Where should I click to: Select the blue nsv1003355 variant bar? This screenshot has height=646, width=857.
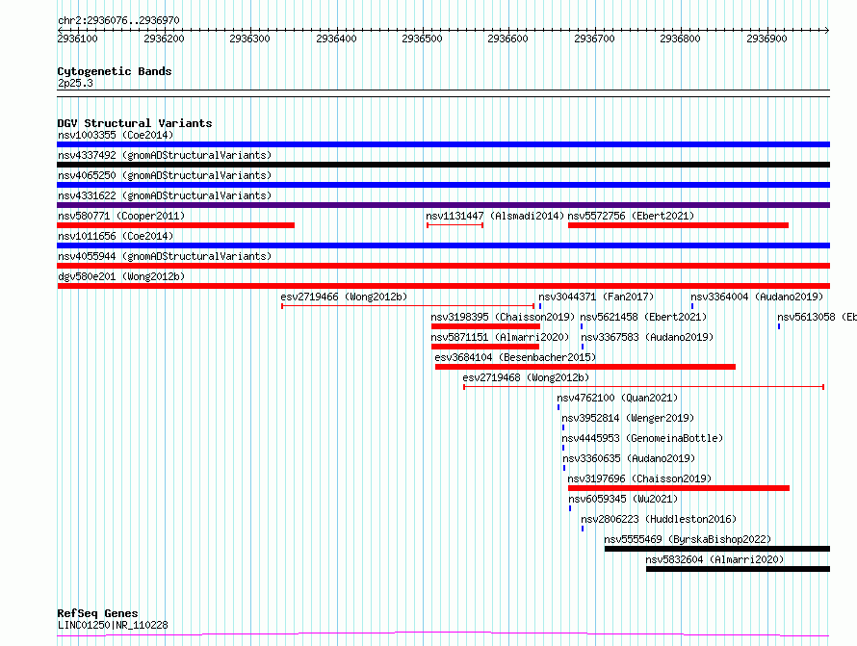pyautogui.click(x=443, y=144)
